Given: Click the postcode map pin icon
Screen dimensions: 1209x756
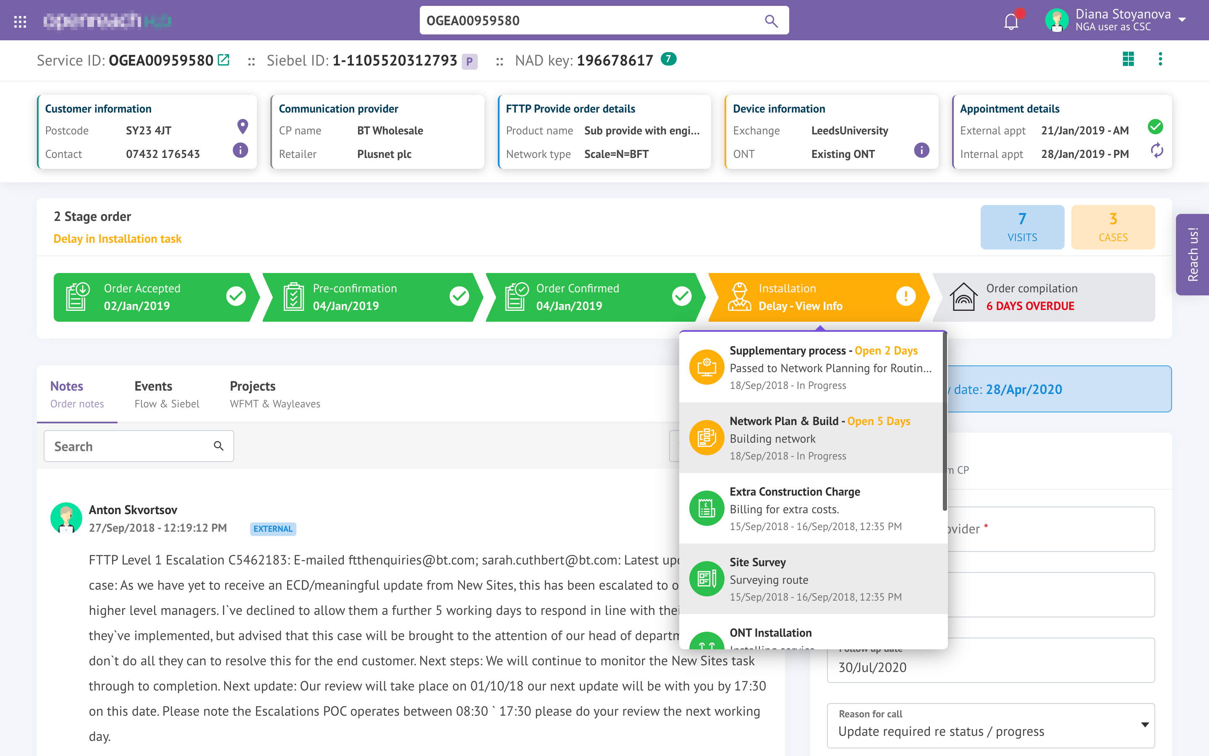Looking at the screenshot, I should [x=242, y=126].
